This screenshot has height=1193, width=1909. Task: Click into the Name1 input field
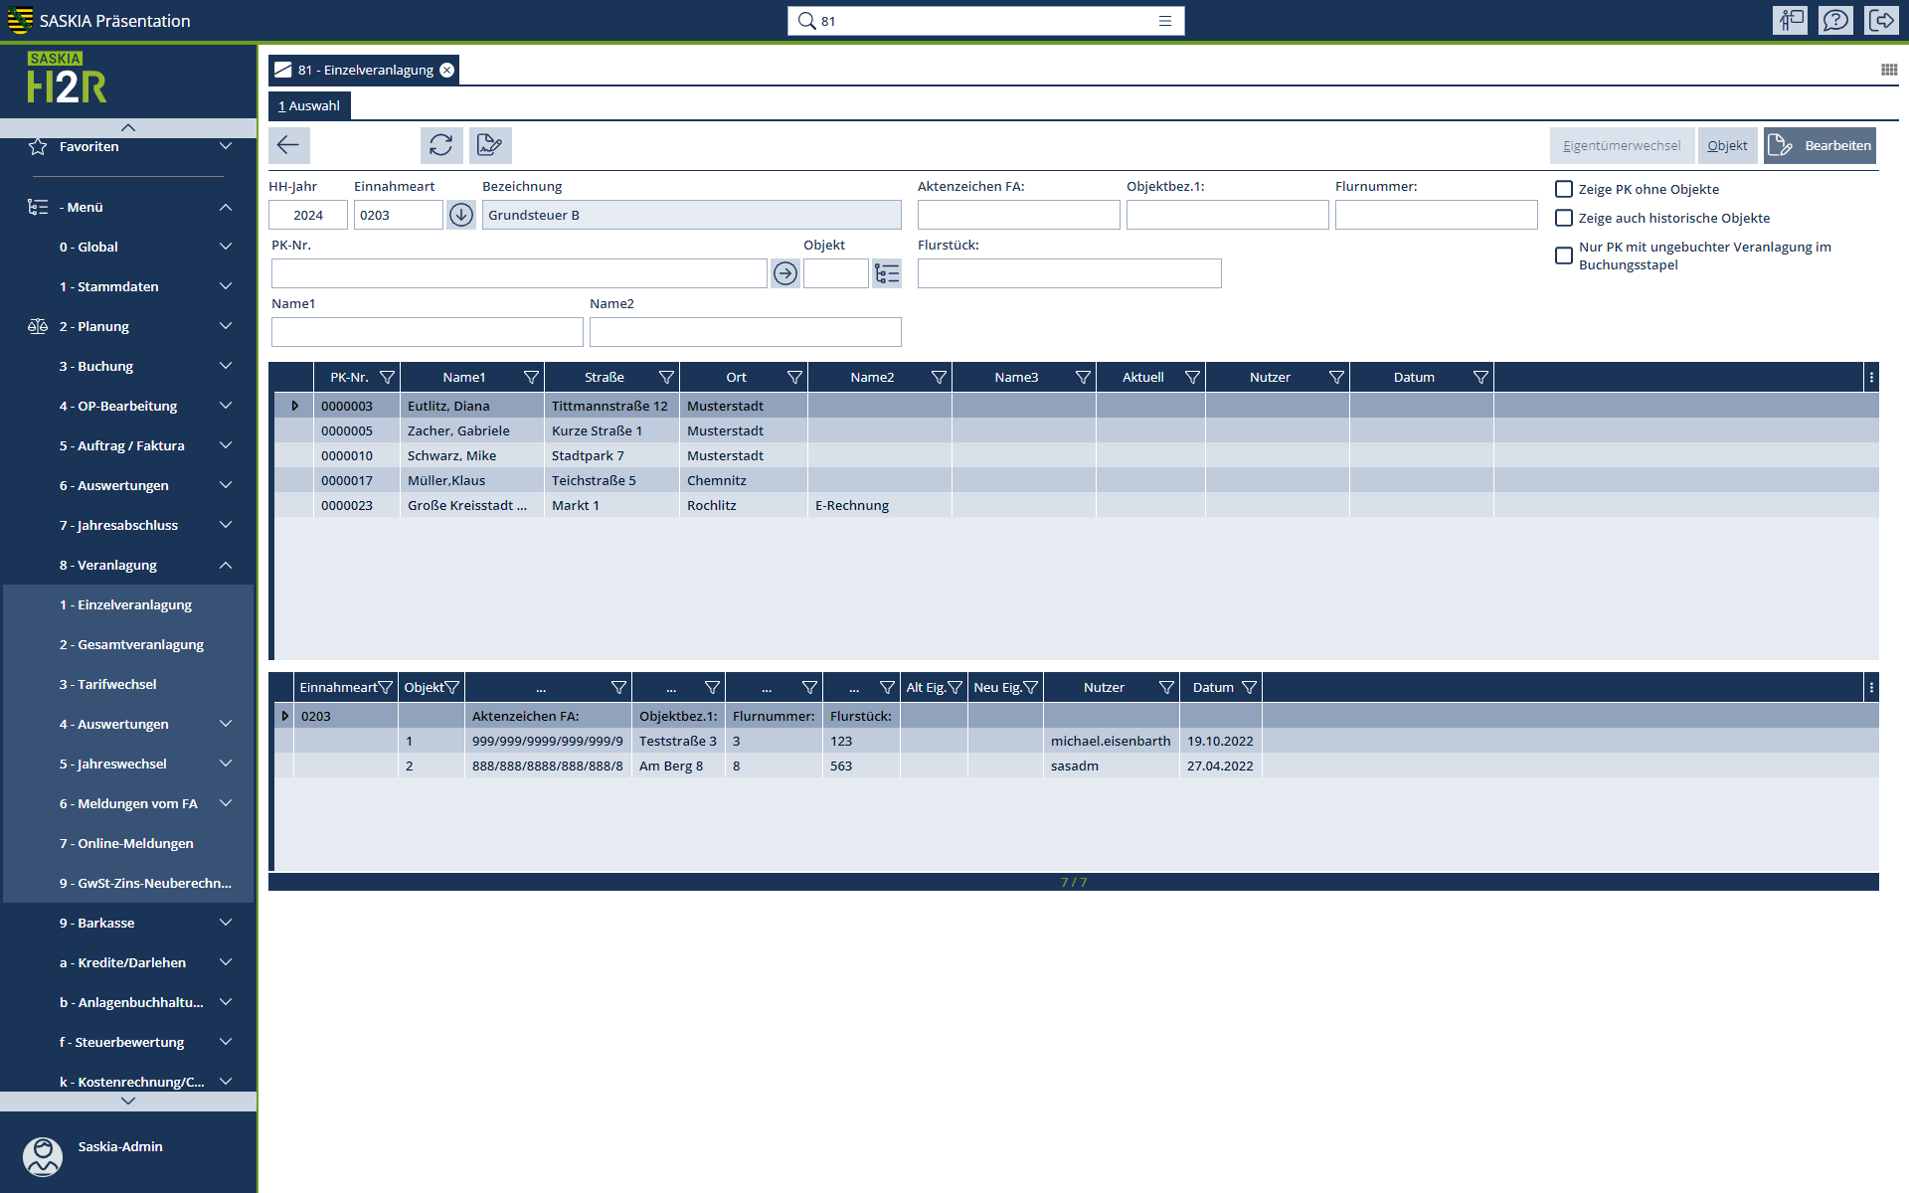pos(427,332)
